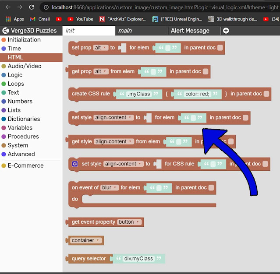Open the blur event dropdown
280x274 pixels.
coord(110,188)
